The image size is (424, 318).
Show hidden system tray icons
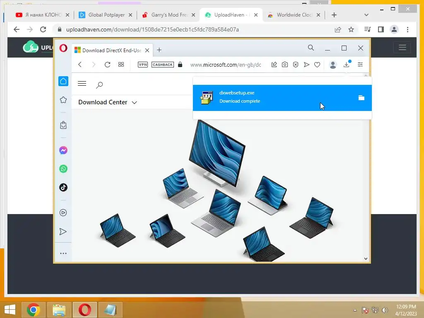355,310
